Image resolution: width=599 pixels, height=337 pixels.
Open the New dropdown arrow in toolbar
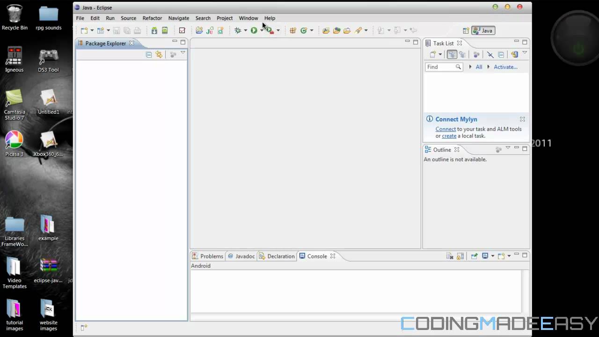(x=92, y=30)
